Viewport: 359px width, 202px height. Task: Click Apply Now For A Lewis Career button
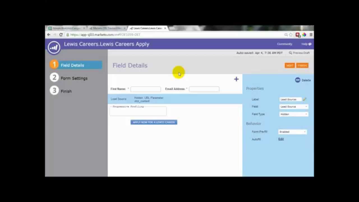154,122
